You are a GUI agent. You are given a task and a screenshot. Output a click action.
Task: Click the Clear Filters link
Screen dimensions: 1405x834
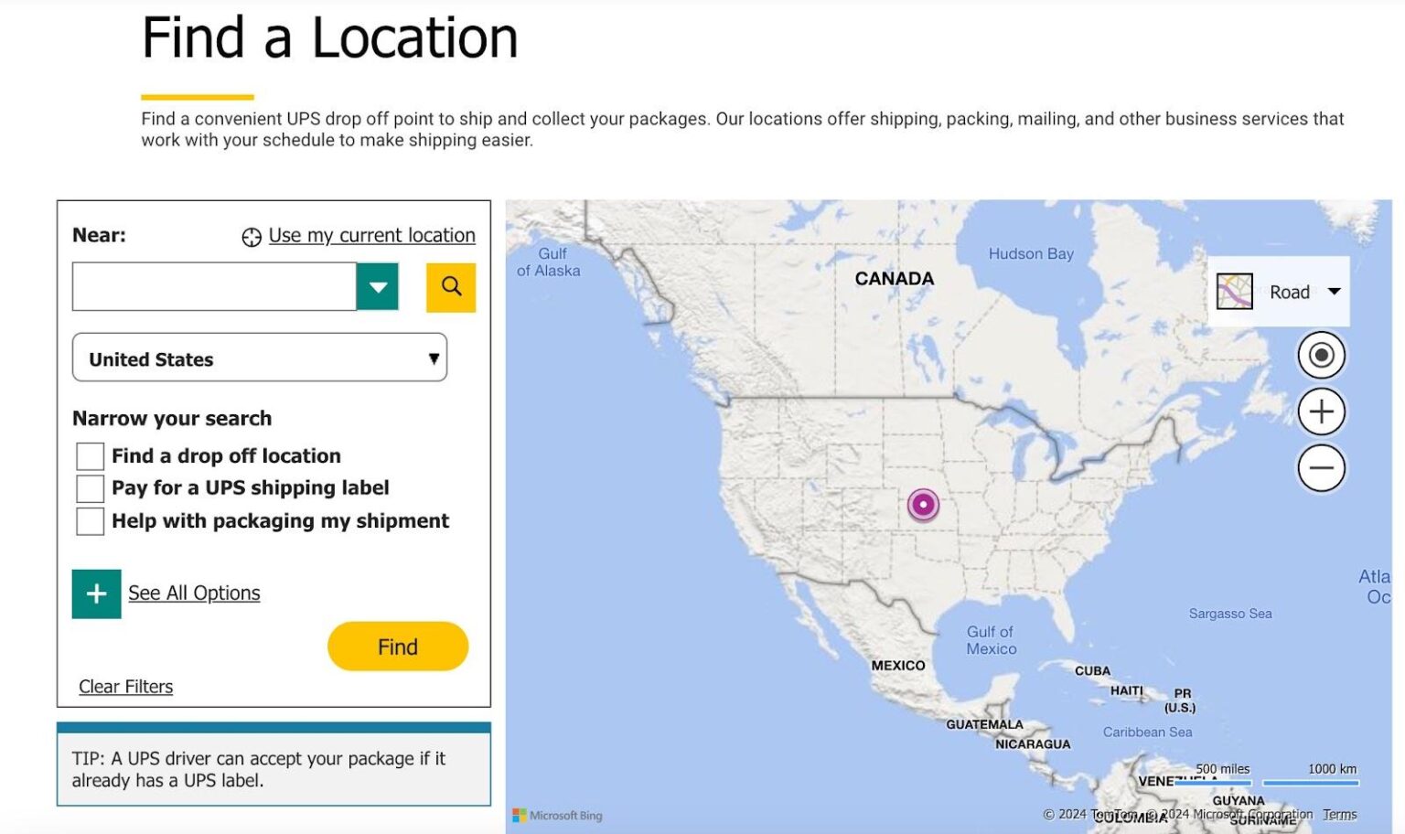125,686
